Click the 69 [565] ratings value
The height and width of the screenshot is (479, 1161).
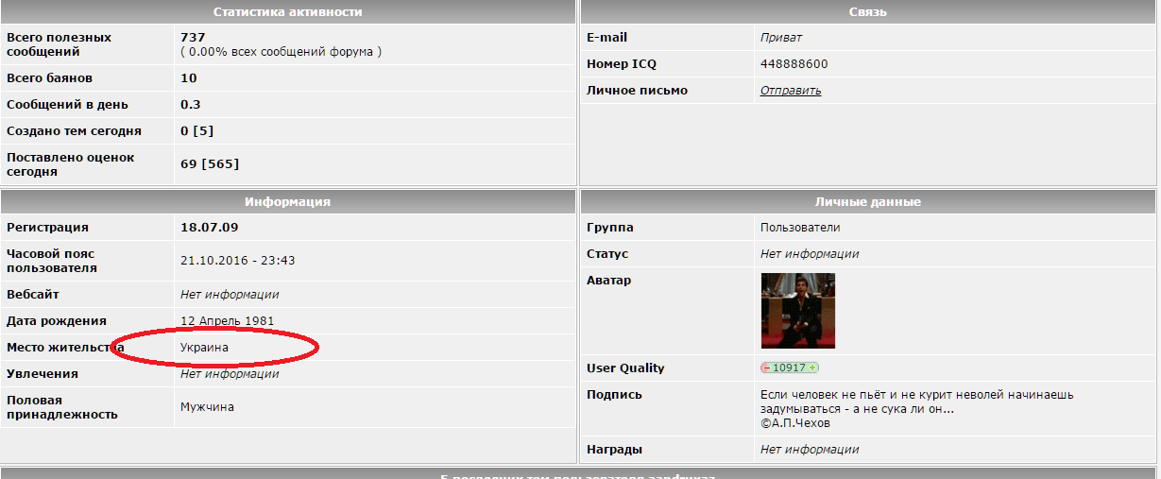click(210, 164)
